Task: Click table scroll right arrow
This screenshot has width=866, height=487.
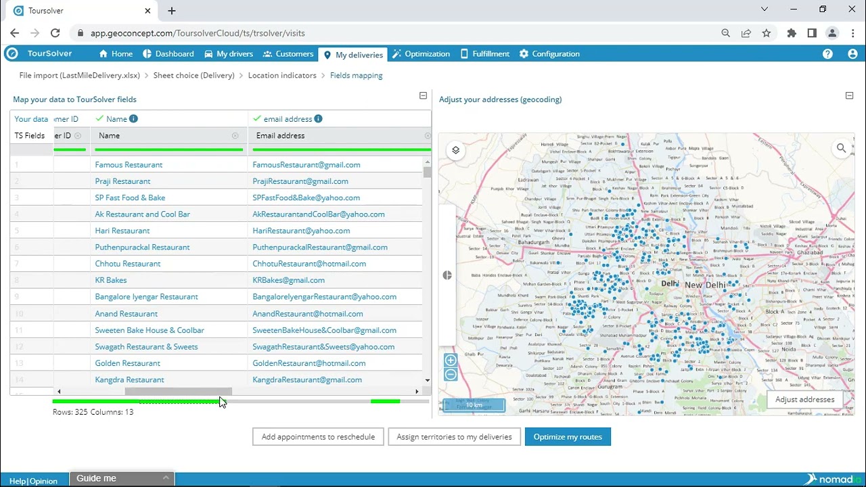Action: click(417, 392)
